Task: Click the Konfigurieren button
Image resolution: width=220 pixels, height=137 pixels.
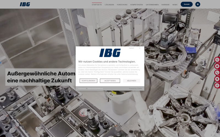Action: (88, 81)
